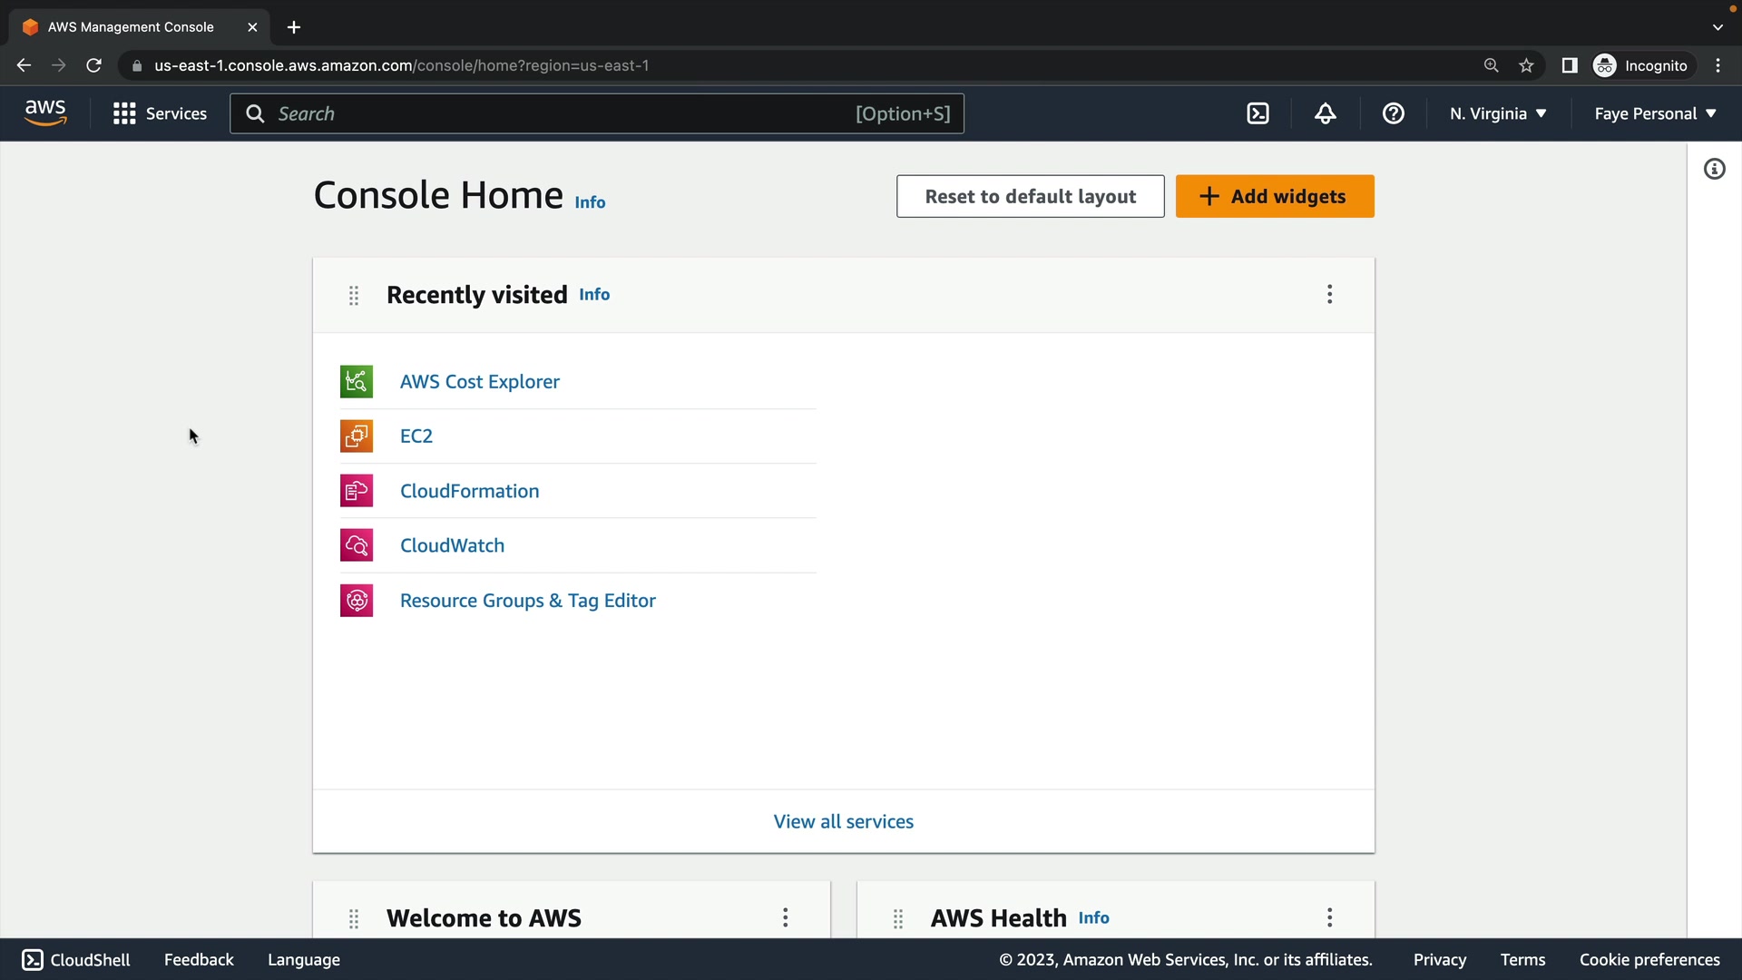The height and width of the screenshot is (980, 1742).
Task: Click the notifications bell icon
Action: (1325, 113)
